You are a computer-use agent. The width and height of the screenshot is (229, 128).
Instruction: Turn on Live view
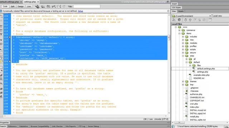click(x=29, y=6)
